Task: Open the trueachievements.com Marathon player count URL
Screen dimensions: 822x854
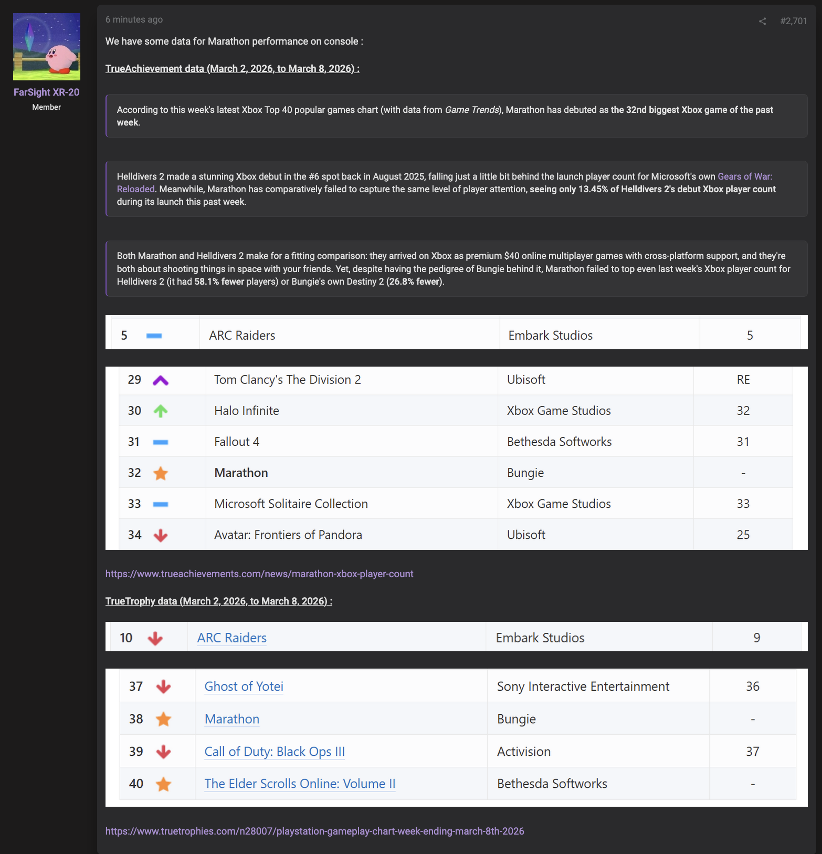Action: point(259,574)
